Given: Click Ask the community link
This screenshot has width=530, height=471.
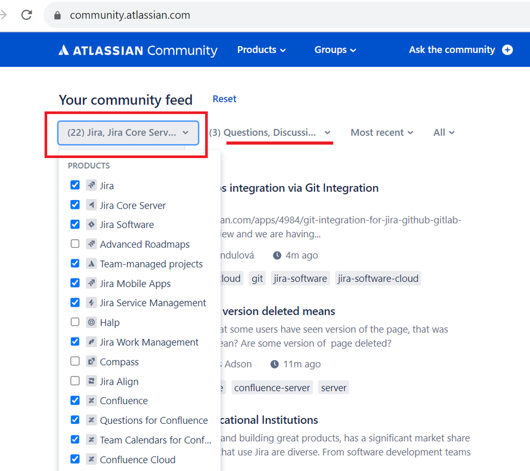Looking at the screenshot, I should tap(452, 50).
